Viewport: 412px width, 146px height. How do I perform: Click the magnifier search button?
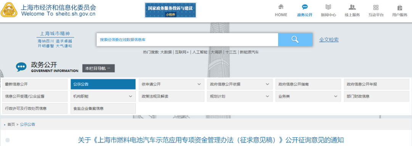point(295,40)
